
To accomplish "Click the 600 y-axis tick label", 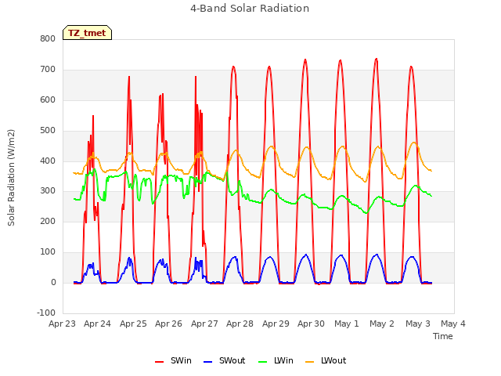I will [x=48, y=100].
